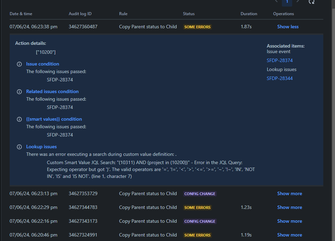
Task: Open the Lookup issues component link
Action: tap(41, 147)
